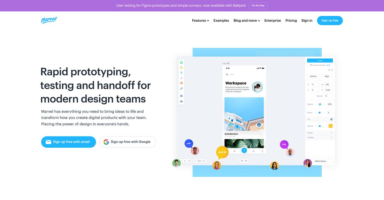Click the redo arrow below the phone mockup
The height and width of the screenshot is (200, 384).
(x=246, y=161)
